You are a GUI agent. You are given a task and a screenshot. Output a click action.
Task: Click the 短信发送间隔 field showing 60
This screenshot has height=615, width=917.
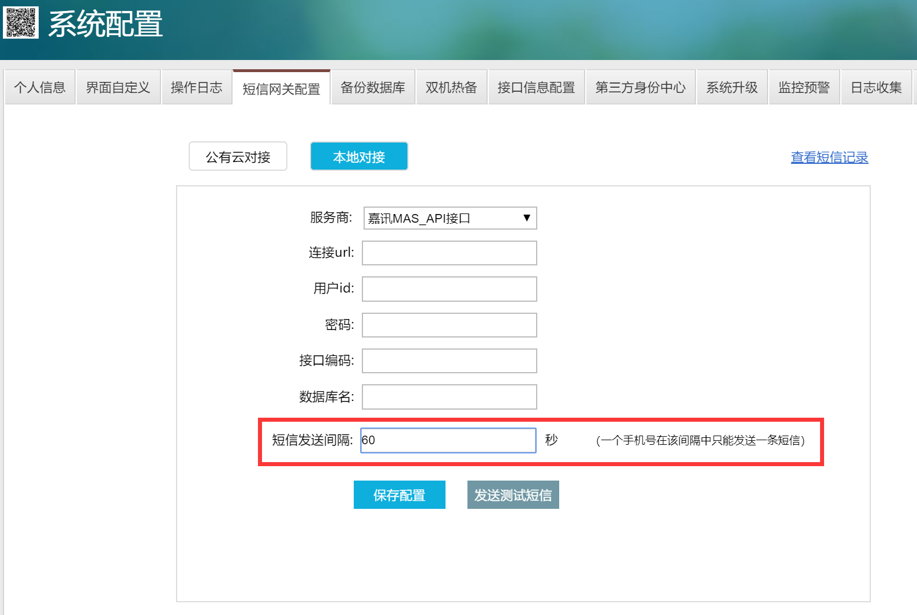tap(448, 440)
